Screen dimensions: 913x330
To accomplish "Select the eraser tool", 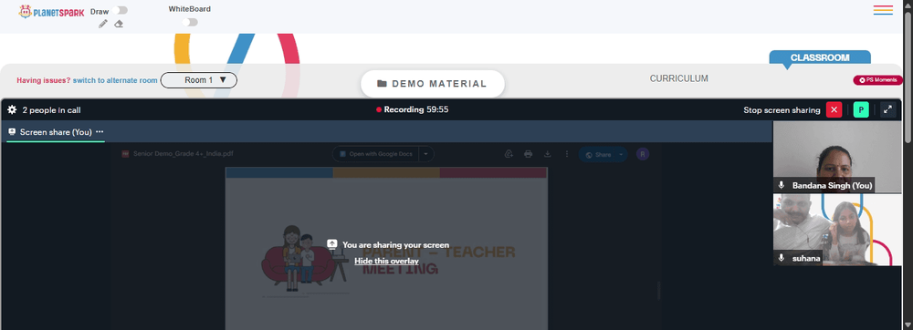I will (x=119, y=24).
